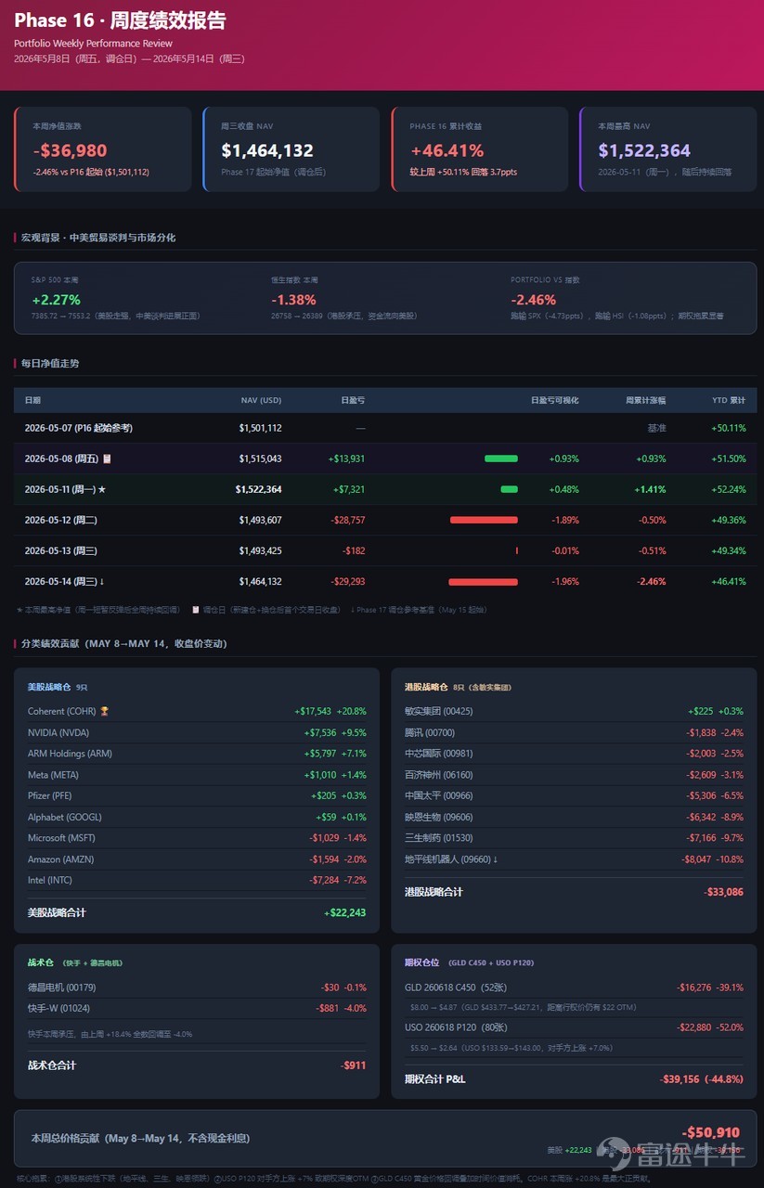764x1188 pixels.
Task: Select the Amazon (AMZN) row
Action: (x=197, y=859)
